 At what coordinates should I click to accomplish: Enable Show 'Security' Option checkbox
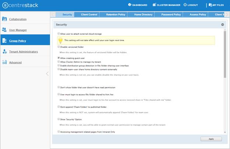click(59, 119)
